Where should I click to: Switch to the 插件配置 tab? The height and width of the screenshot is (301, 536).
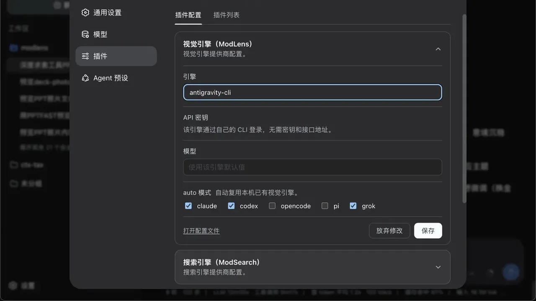[188, 15]
